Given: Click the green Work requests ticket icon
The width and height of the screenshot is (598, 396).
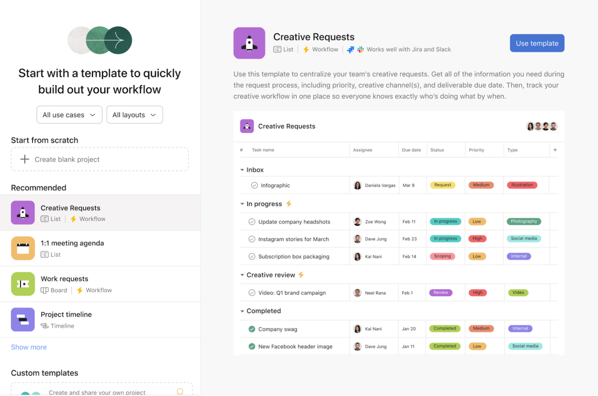Looking at the screenshot, I should point(23,284).
